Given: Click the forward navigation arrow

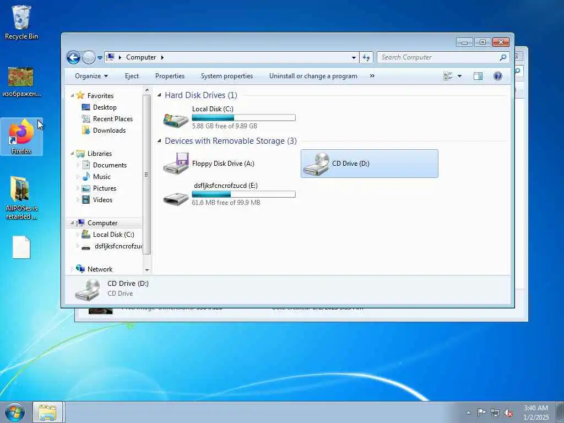Looking at the screenshot, I should click(x=89, y=57).
